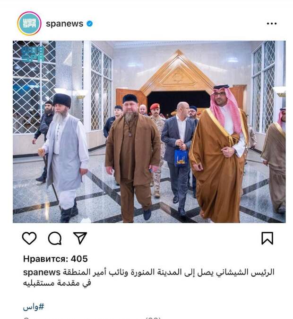Image resolution: width=293 pixels, height=319 pixels.
Task: Open comments via the speech bubble icon
Action: pyautogui.click(x=55, y=238)
